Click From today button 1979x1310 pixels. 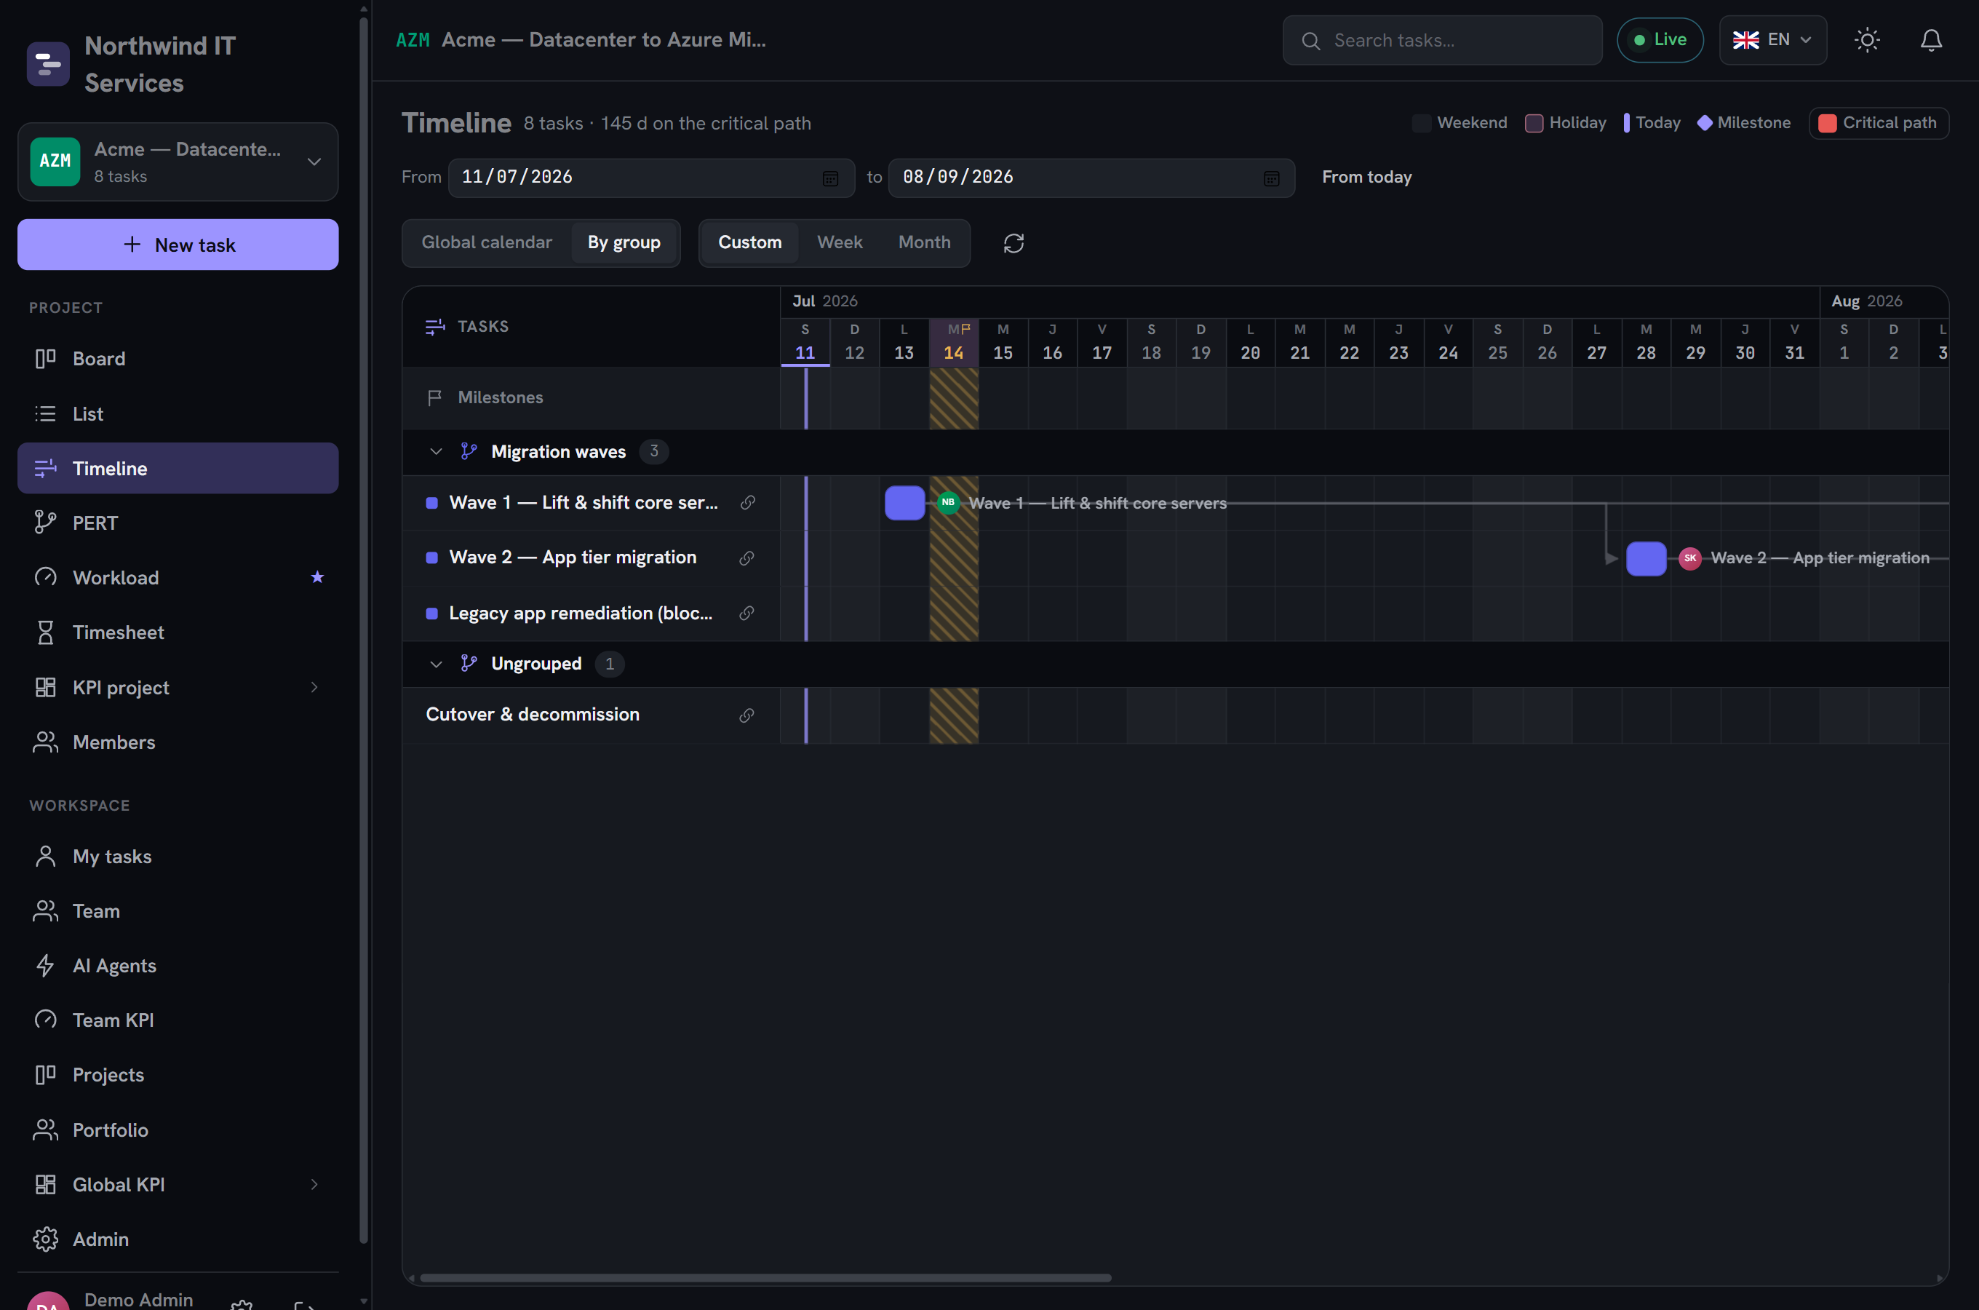pyautogui.click(x=1366, y=177)
